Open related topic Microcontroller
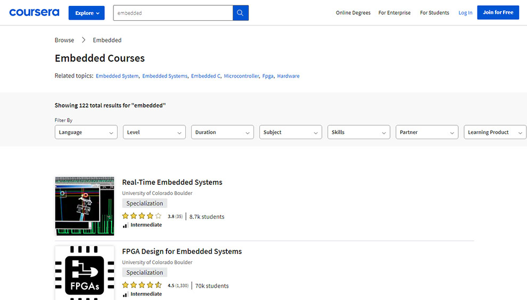The width and height of the screenshot is (527, 300). click(x=241, y=76)
